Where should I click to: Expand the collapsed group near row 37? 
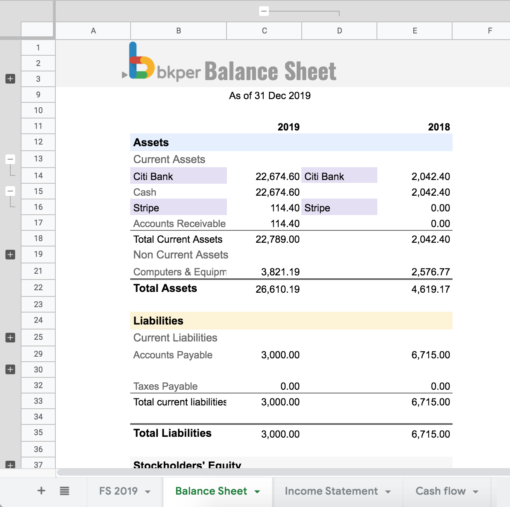[x=10, y=464]
